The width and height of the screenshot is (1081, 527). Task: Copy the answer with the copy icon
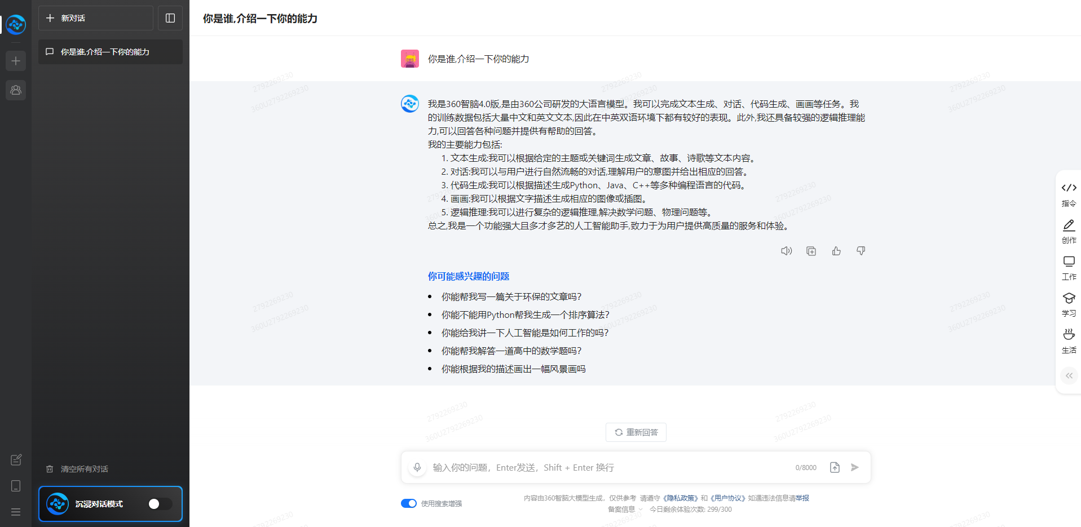[x=811, y=251]
